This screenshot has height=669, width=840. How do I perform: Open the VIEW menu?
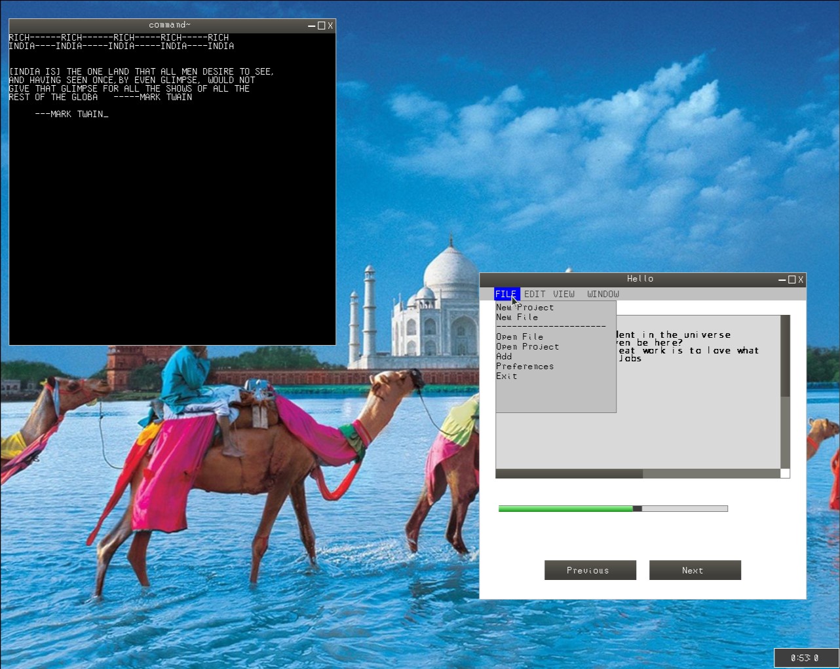(564, 294)
